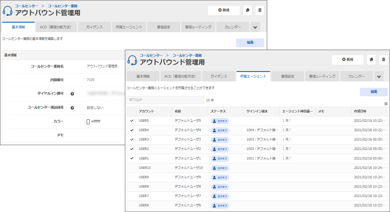The image size is (390, 212).
Task: Open the help icon beside ダイヤルイン番号
Action: point(72,94)
